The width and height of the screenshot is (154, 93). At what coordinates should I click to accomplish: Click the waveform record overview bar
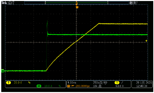coord(76,3)
